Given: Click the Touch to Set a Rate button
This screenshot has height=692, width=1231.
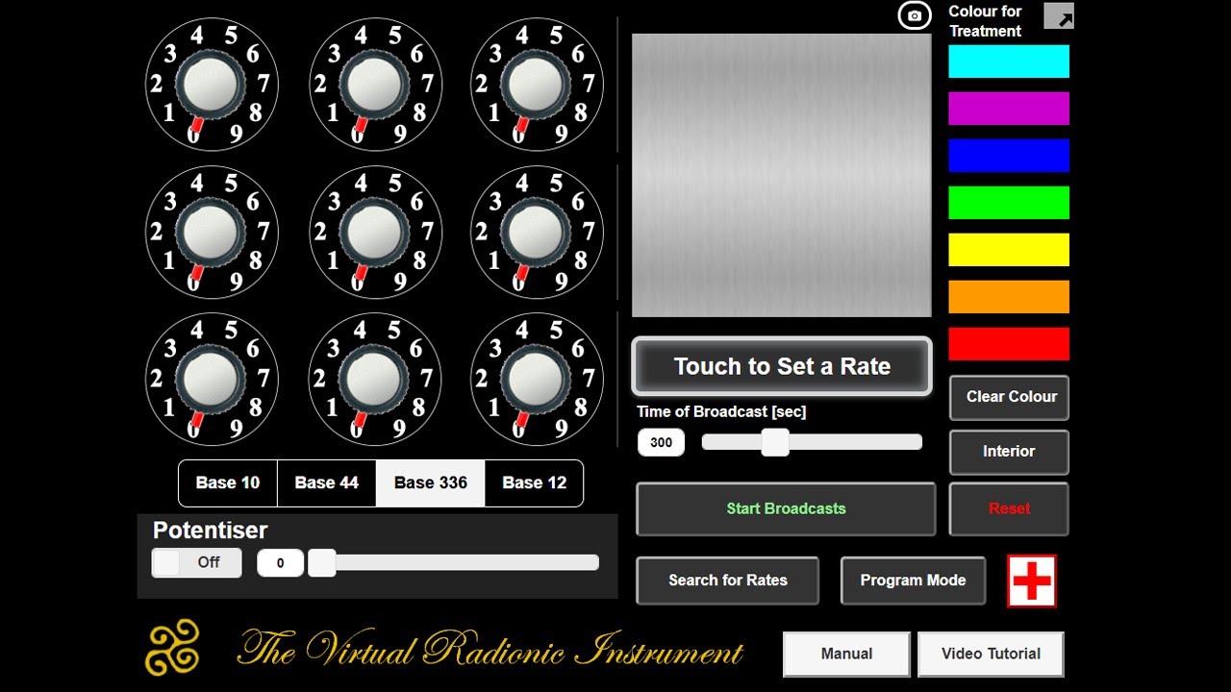Looking at the screenshot, I should (782, 366).
